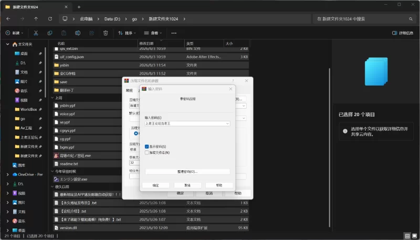Click Data (D:) in the breadcrumb
Viewport: 420px width, 240px height.
click(112, 19)
